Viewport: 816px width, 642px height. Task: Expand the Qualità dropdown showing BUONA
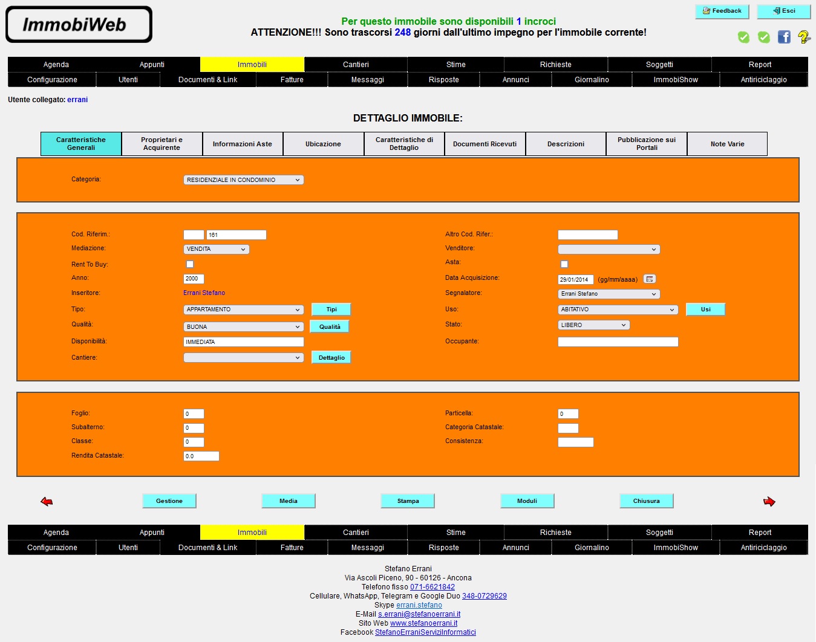click(243, 327)
